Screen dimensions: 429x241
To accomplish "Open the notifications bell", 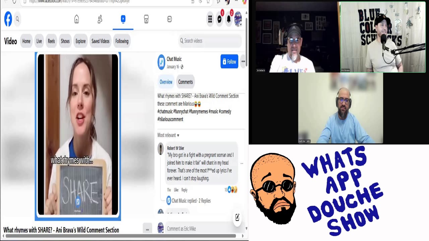I will point(229,19).
